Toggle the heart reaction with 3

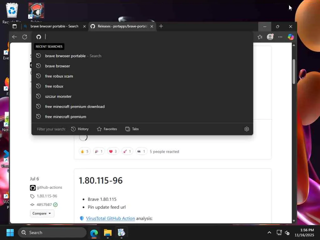[x=113, y=152]
